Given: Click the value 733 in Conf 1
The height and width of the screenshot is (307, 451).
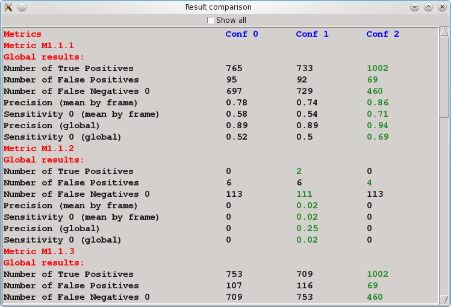Looking at the screenshot, I should pyautogui.click(x=305, y=68).
